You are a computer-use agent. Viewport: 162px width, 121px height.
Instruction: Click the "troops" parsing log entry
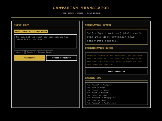[101, 98]
